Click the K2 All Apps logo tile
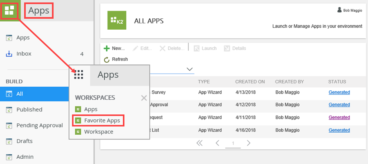The height and width of the screenshot is (164, 368). click(117, 20)
